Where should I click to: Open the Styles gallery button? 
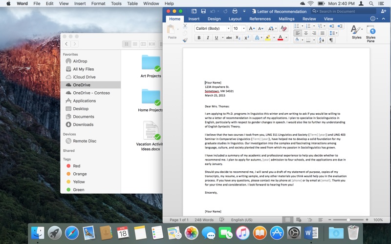coord(356,32)
